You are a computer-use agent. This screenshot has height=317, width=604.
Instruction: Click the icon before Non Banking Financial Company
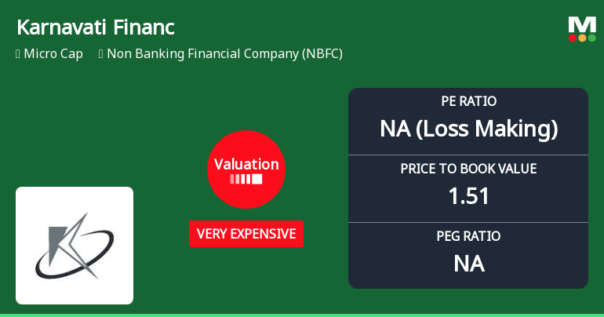pos(101,54)
